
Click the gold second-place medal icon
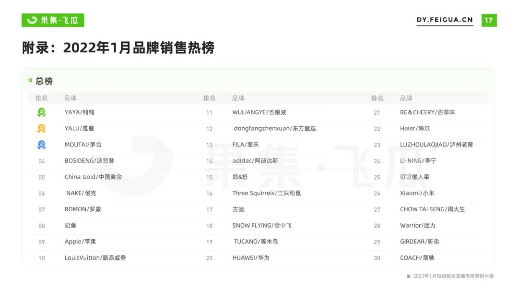tap(41, 128)
